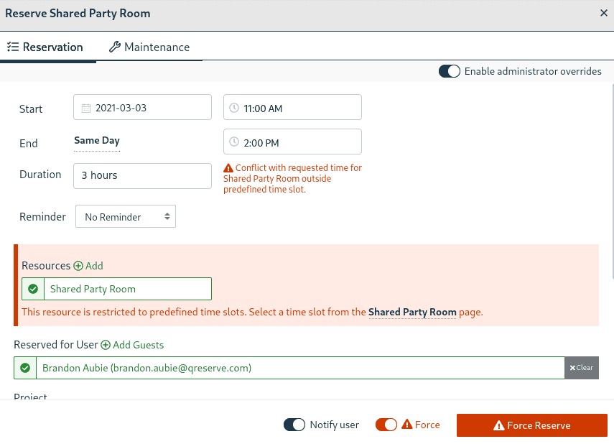Image resolution: width=614 pixels, height=444 pixels.
Task: Close the Reserve Shared Party Room dialog
Action: coord(603,14)
